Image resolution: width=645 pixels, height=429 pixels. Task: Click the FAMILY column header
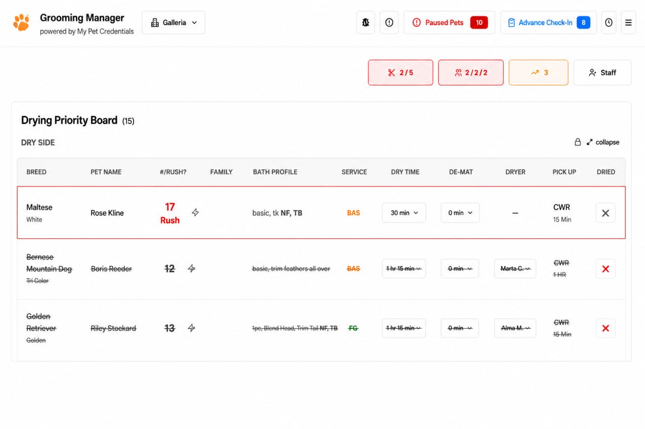[x=221, y=172]
